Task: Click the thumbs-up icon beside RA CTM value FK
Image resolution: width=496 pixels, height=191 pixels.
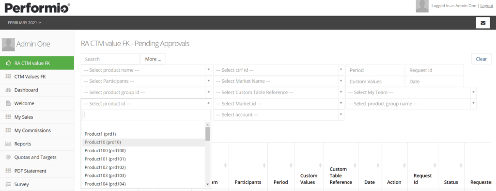Action: 9,63
